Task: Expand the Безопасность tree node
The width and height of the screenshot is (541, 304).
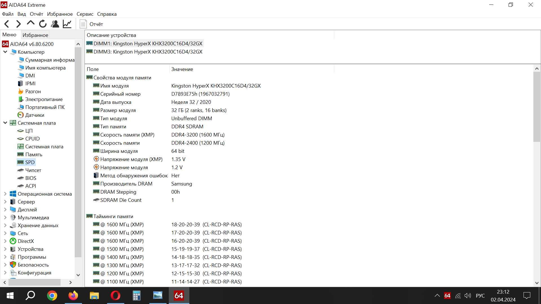Action: coord(5,265)
